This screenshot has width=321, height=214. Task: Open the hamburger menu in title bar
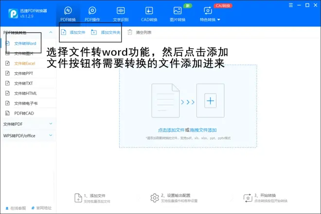[291, 5]
